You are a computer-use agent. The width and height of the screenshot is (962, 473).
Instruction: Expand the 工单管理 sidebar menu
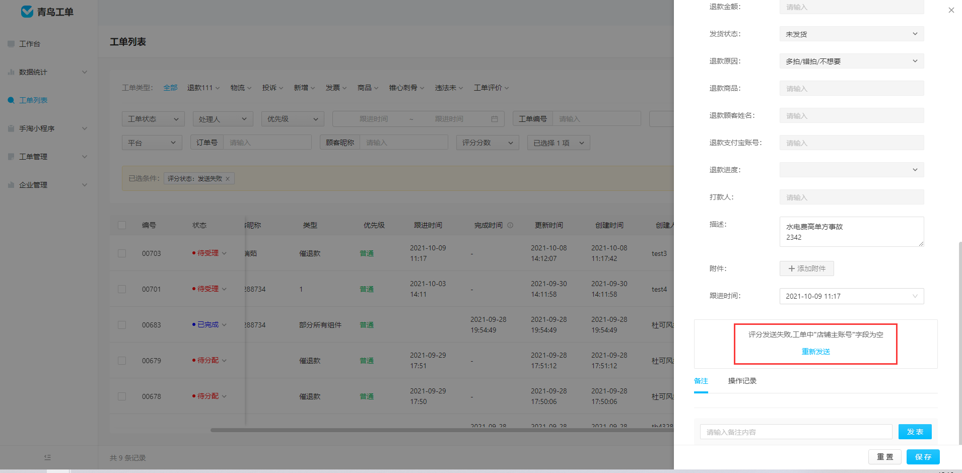(x=49, y=157)
